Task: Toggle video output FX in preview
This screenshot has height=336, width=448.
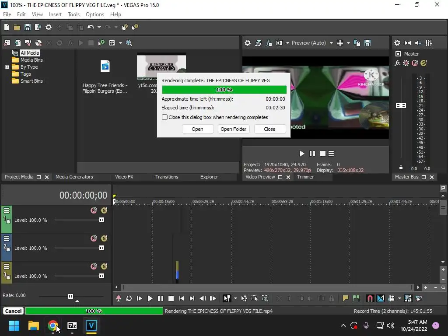Action: (269, 43)
